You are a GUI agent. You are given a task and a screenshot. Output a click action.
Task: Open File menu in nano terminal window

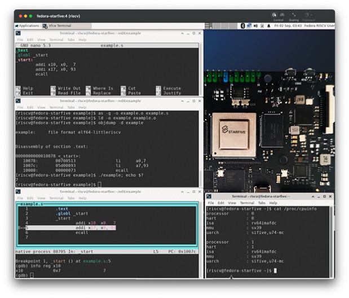(x=20, y=40)
